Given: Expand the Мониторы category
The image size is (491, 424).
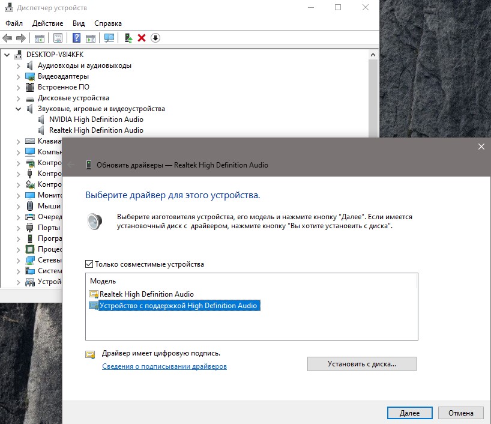Looking at the screenshot, I should (18, 196).
